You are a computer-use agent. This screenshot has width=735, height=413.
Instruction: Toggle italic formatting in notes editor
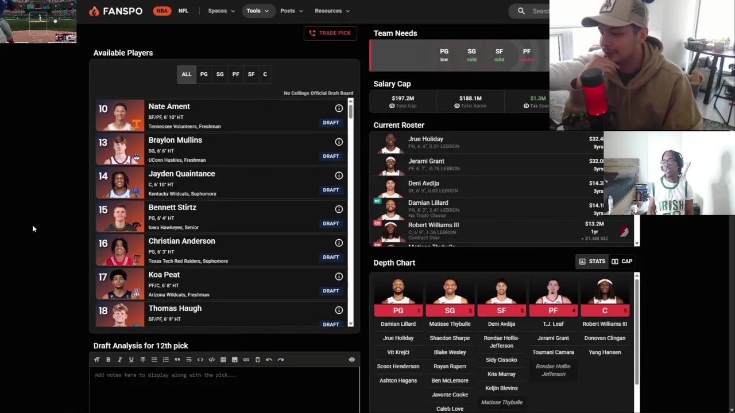[119, 360]
